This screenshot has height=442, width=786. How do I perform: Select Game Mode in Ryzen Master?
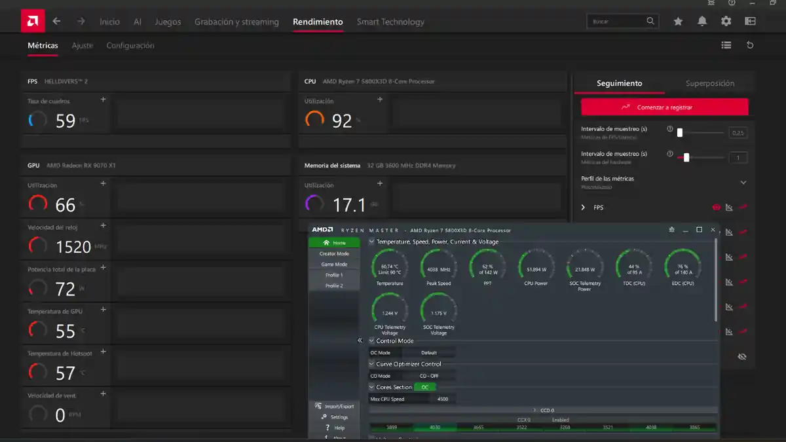(x=334, y=264)
